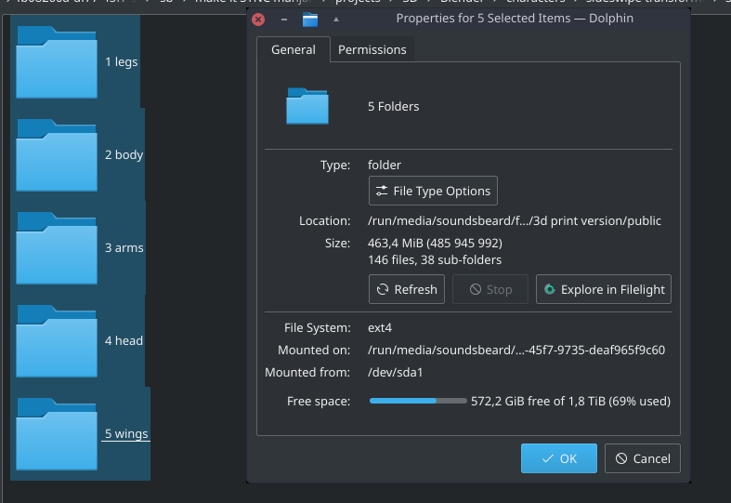
Task: Click the keep-above arrow in title bar
Action: click(x=336, y=20)
